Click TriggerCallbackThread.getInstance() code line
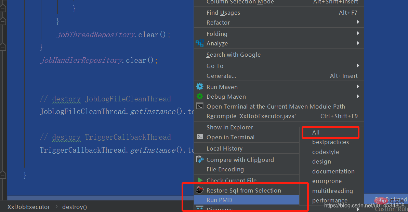Viewport: 408px width, 212px height. pos(117,150)
